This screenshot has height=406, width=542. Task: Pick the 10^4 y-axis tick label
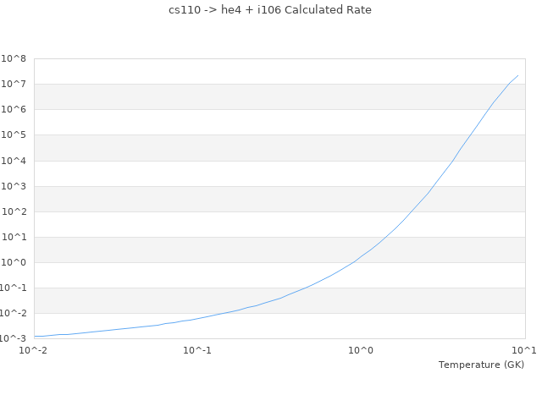pyautogui.click(x=14, y=161)
